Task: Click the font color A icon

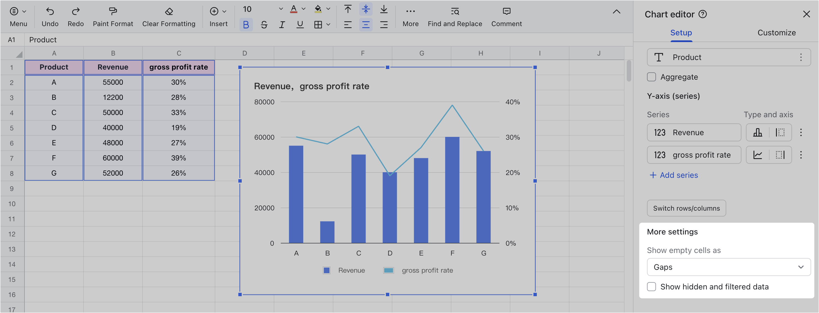Action: (x=293, y=9)
